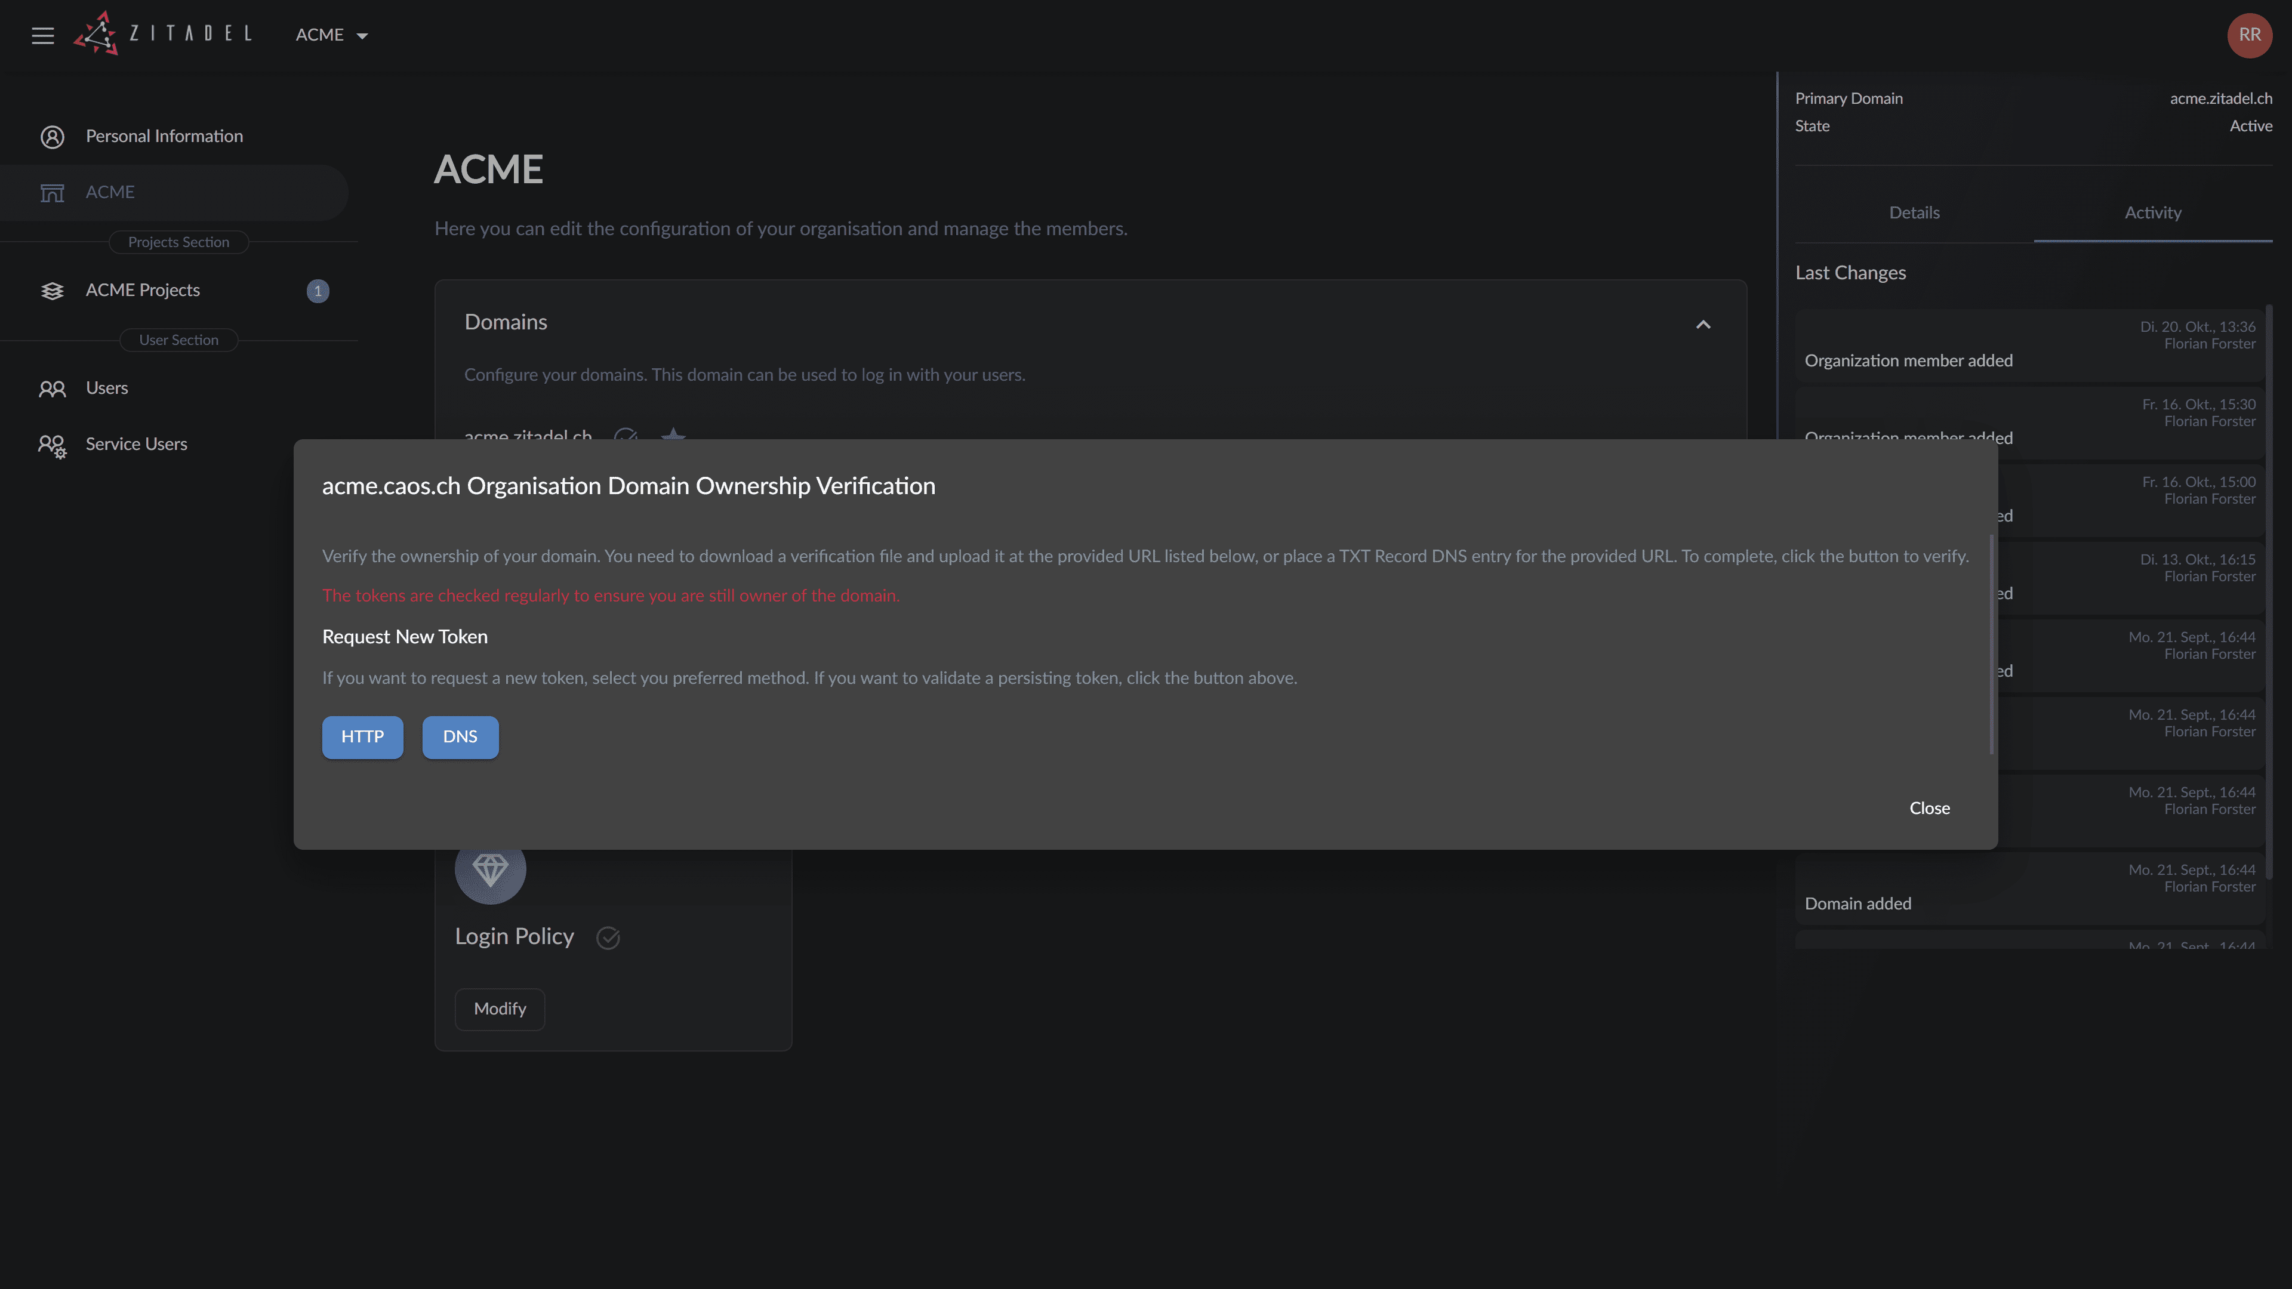Click the Personal Information profile icon
The height and width of the screenshot is (1289, 2292).
(53, 137)
